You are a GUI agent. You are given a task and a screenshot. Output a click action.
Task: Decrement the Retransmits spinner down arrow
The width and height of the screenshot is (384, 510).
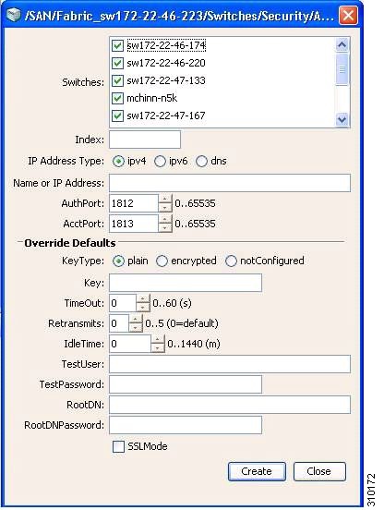[136, 328]
